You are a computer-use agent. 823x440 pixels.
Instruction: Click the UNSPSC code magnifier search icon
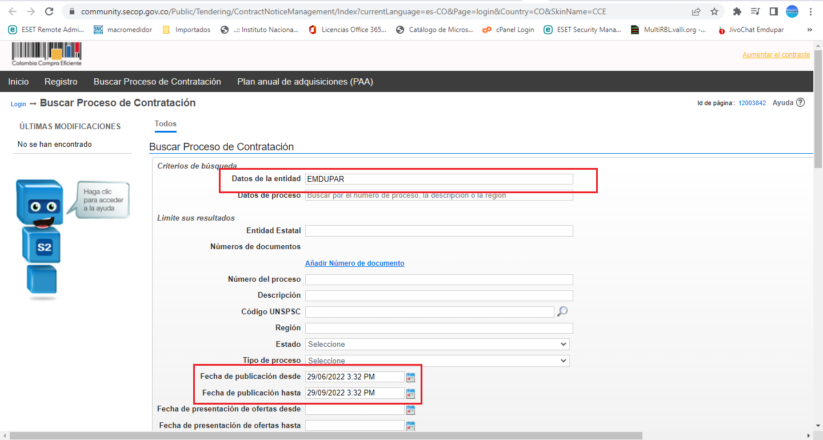click(x=562, y=311)
